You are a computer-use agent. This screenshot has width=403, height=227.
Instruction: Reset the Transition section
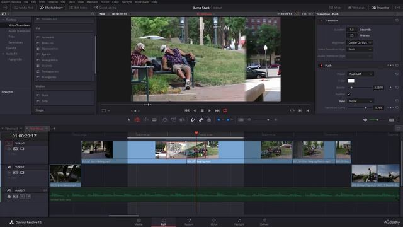[397, 20]
